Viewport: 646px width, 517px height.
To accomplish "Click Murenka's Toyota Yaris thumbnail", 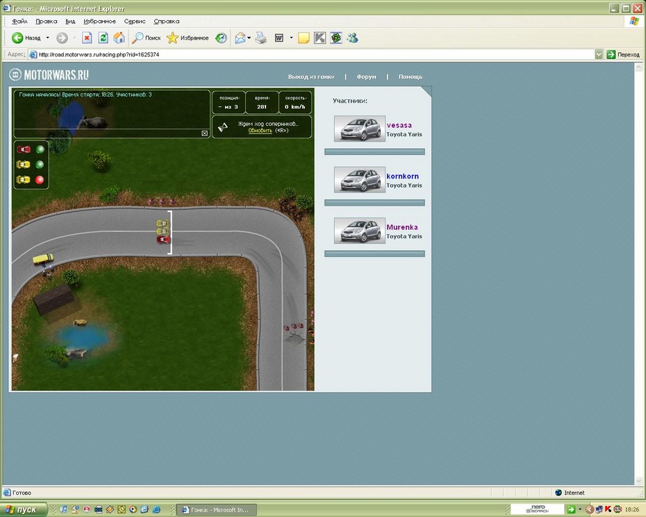I will click(360, 231).
